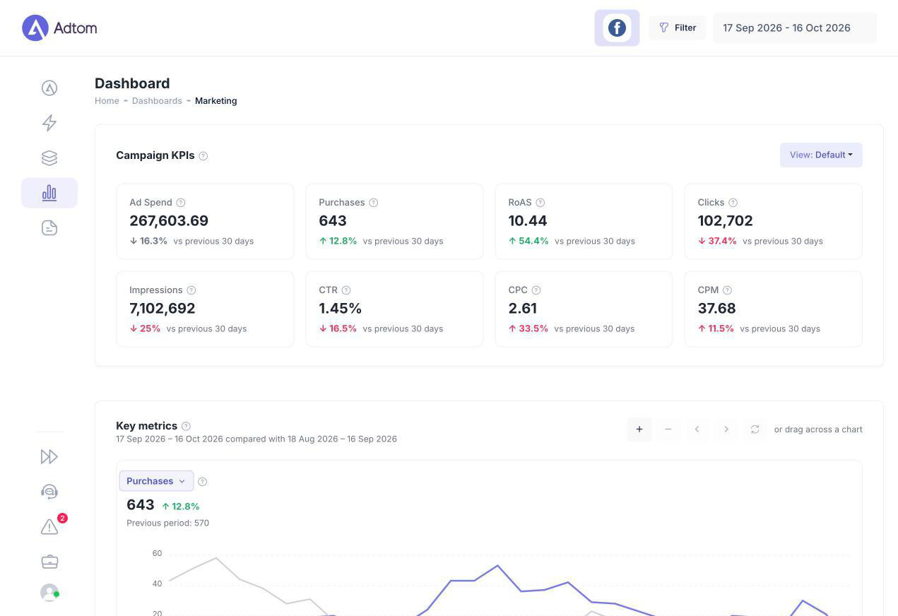
Task: Click help icon beside Ad Spend
Action: (181, 203)
